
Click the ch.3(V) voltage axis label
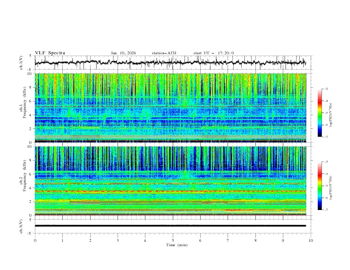point(21,225)
